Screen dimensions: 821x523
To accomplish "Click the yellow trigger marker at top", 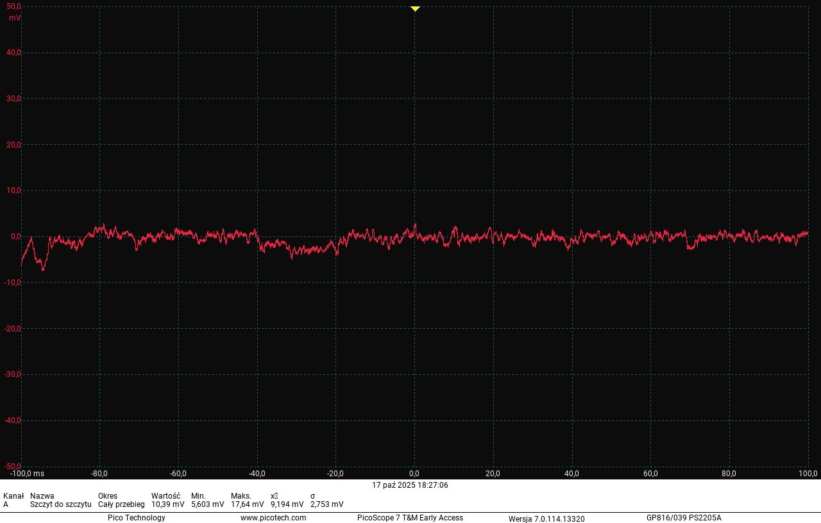I will point(414,8).
